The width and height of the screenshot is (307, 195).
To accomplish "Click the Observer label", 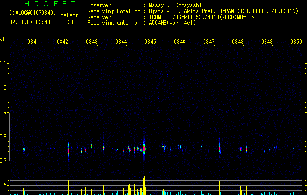I will pos(99,5).
